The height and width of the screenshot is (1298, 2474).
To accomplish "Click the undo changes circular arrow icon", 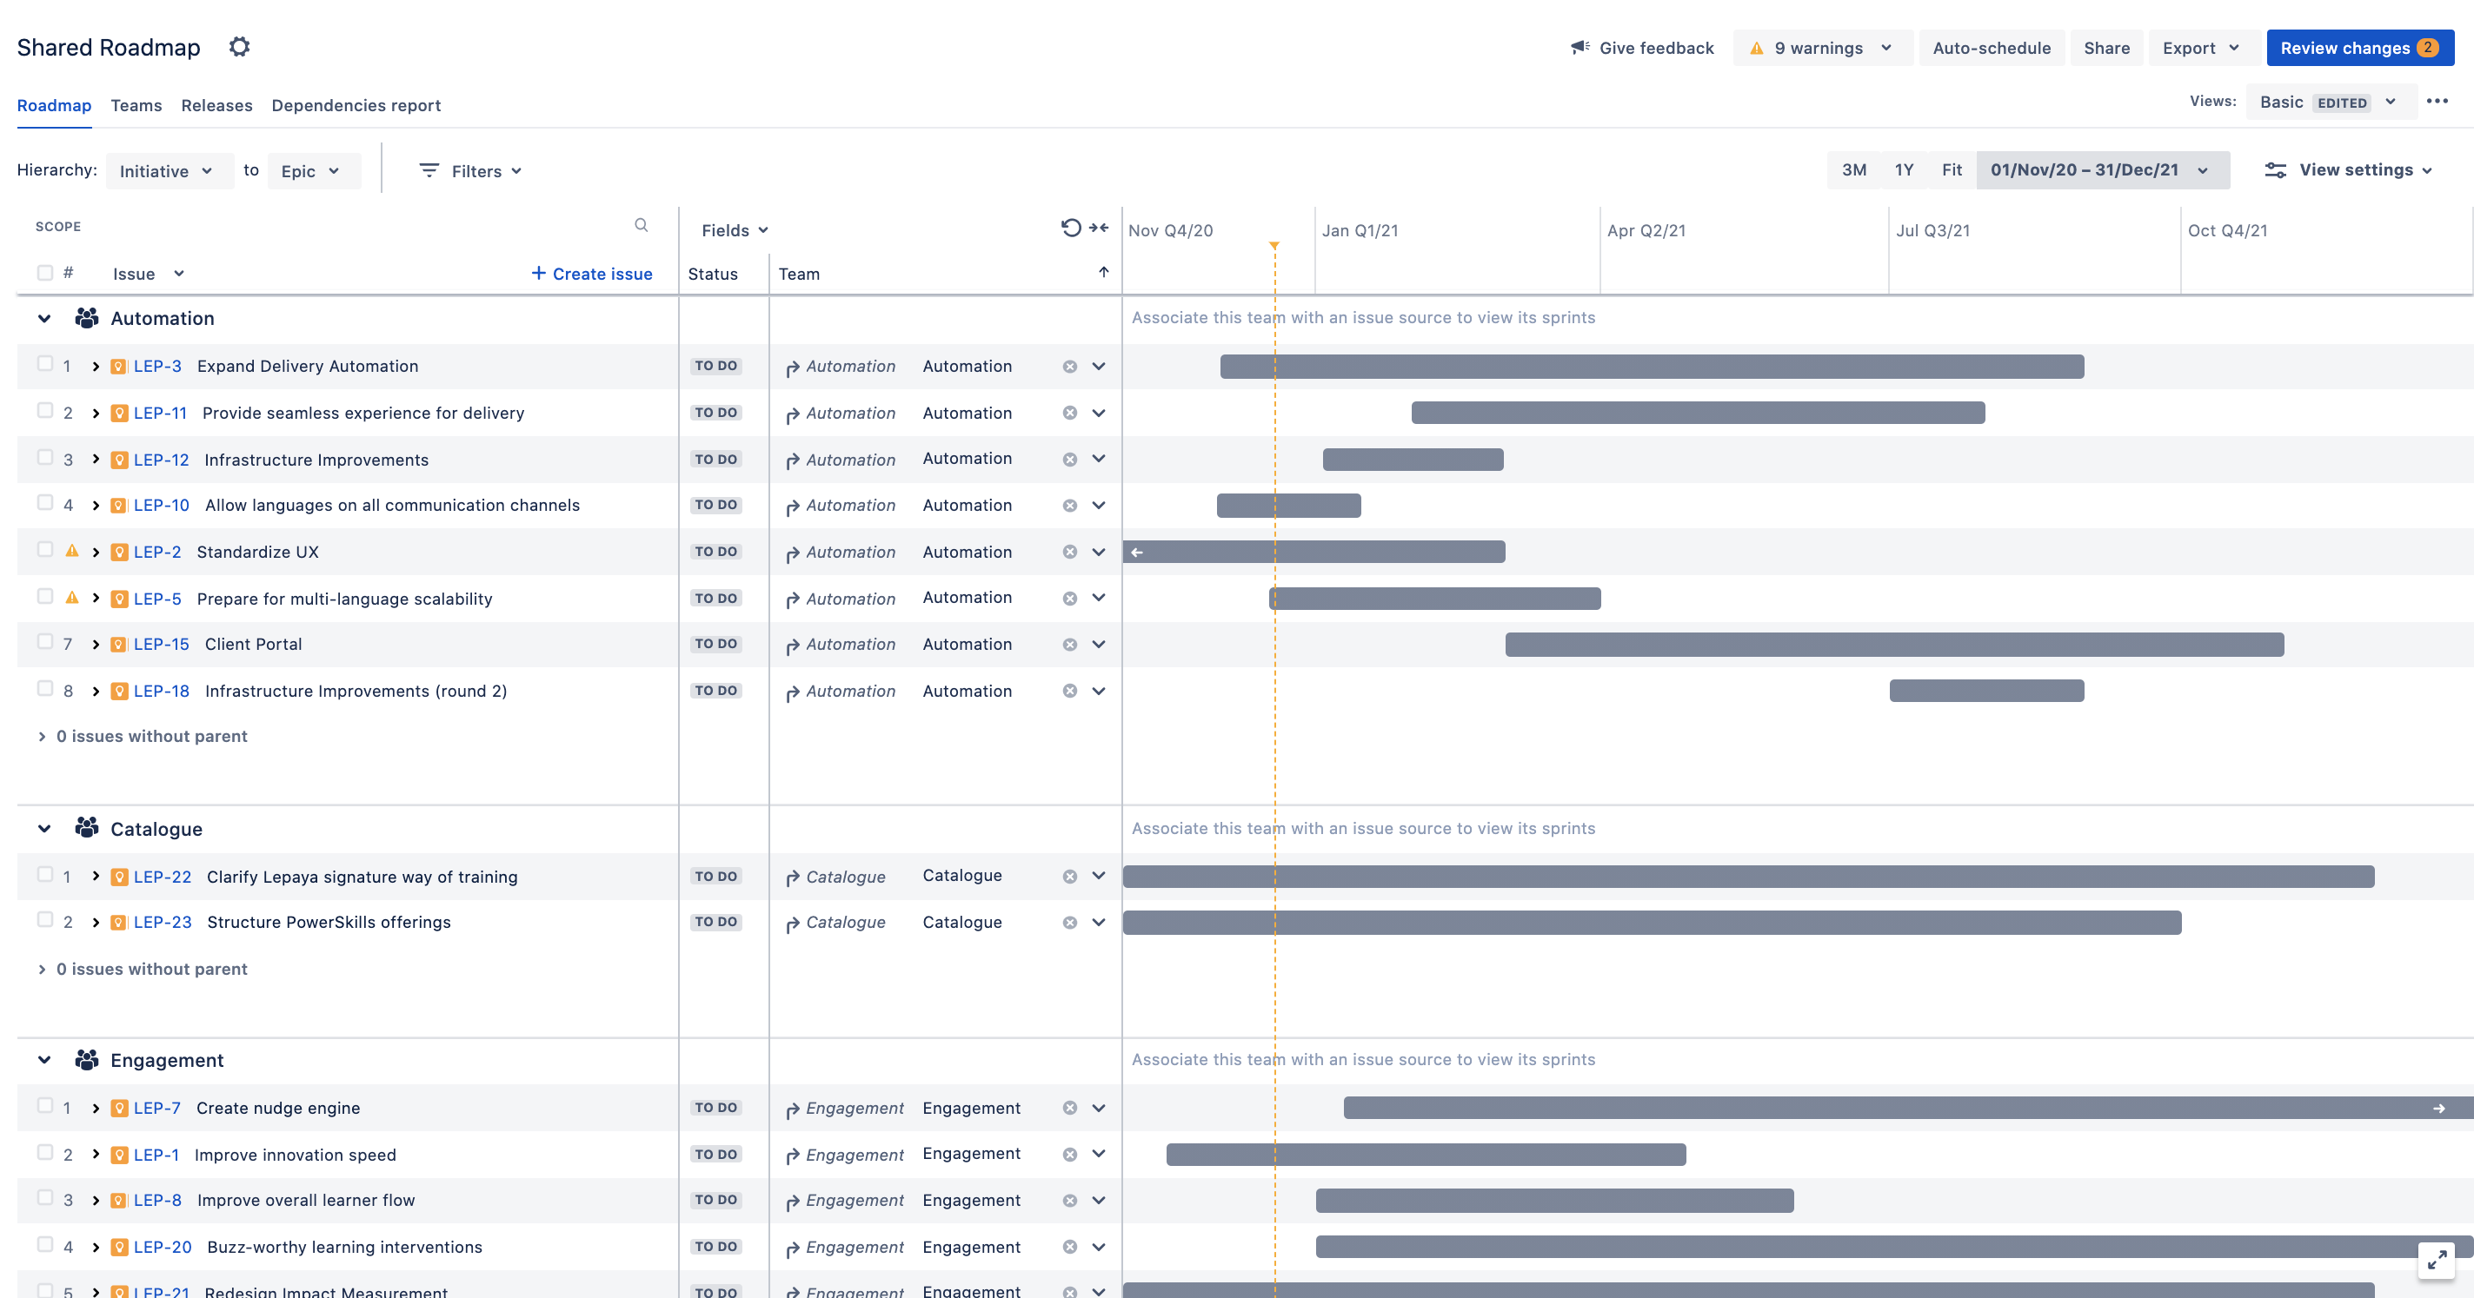I will [x=1071, y=228].
